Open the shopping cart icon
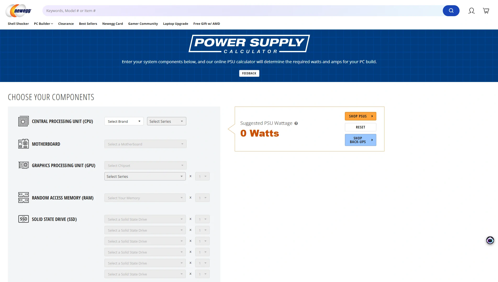 (486, 11)
